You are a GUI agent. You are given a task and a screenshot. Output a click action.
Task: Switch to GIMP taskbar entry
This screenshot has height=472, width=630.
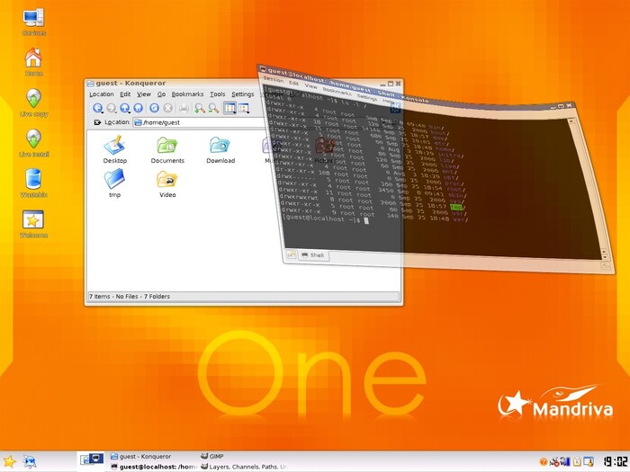pos(212,457)
